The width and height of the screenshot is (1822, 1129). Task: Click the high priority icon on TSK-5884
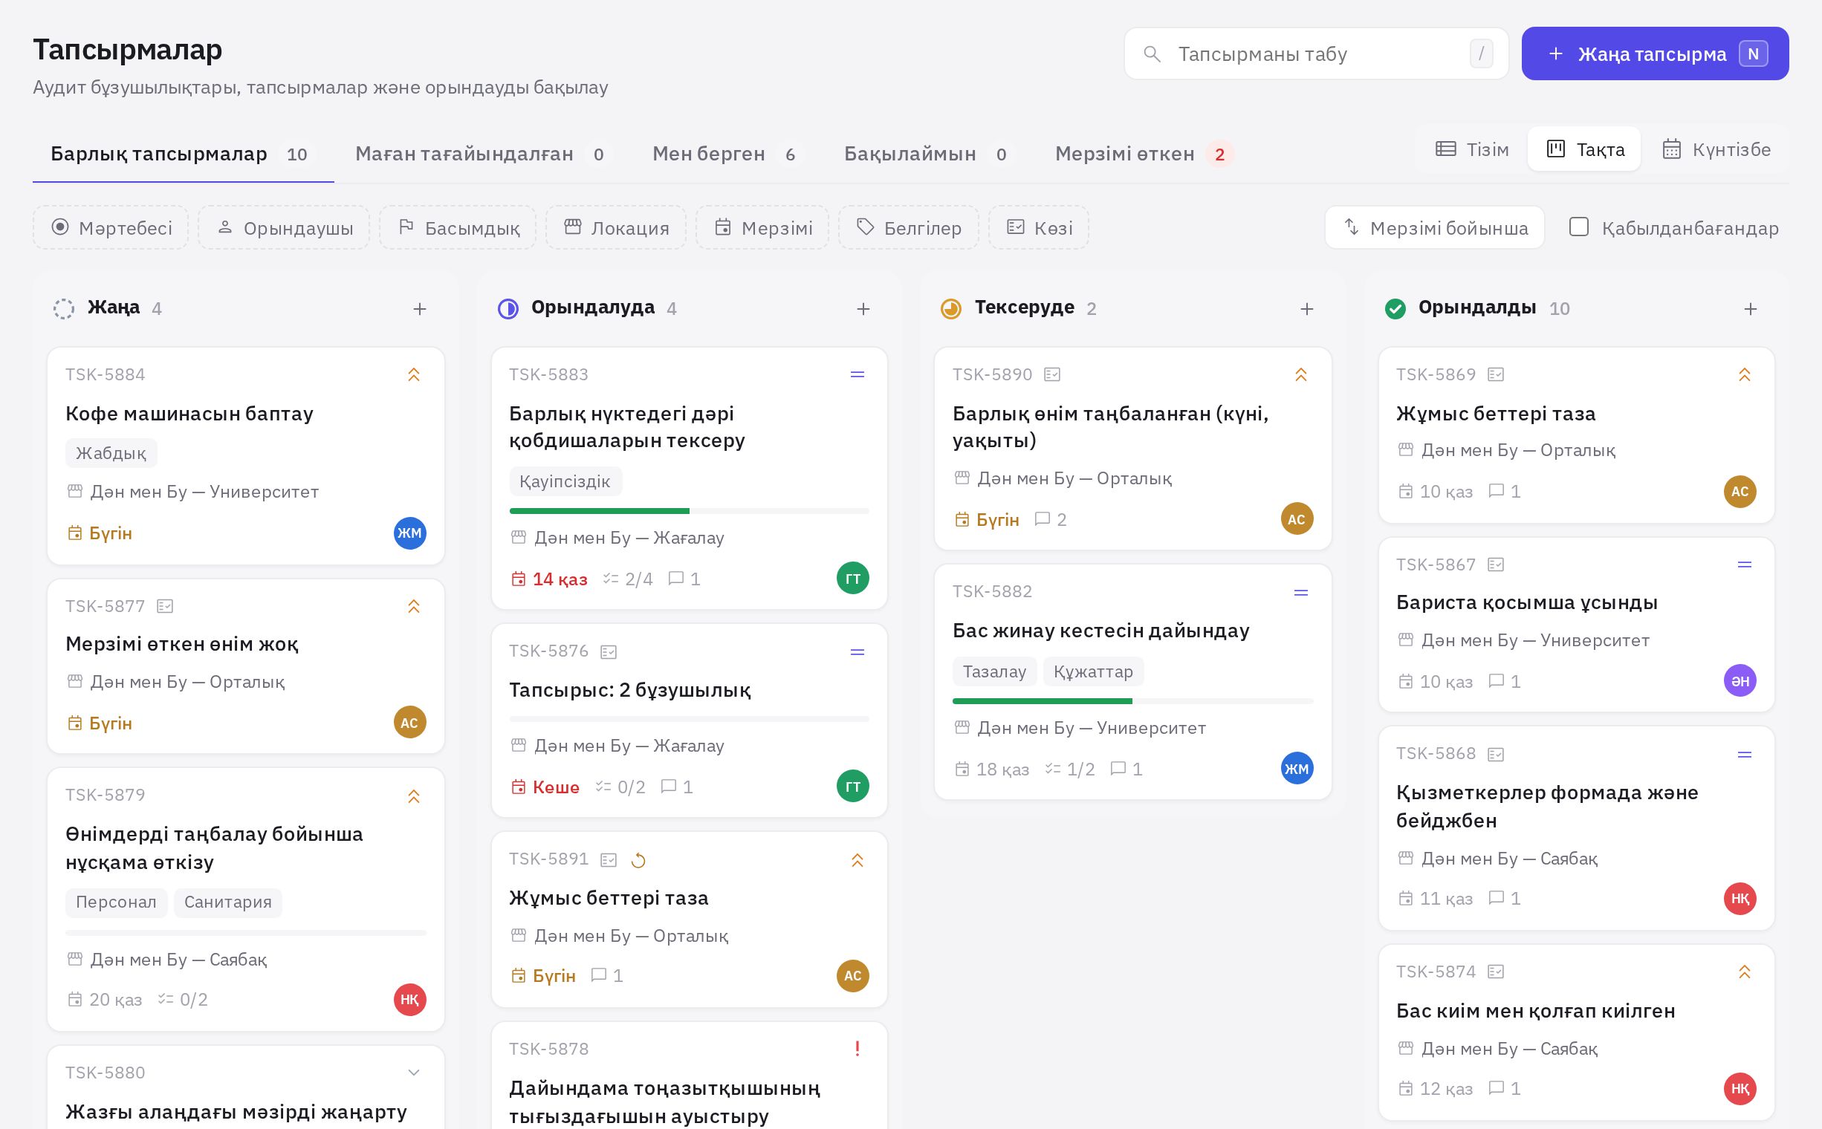[414, 375]
